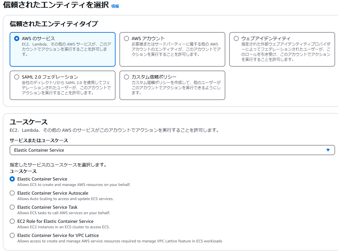Choose Elastic Container Service Task radio
This screenshot has height=252, width=338.
[12, 207]
